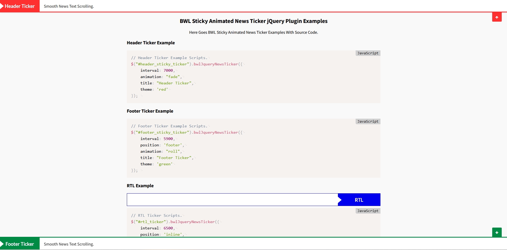Click the empty white RTL ticker content area

coord(232,200)
